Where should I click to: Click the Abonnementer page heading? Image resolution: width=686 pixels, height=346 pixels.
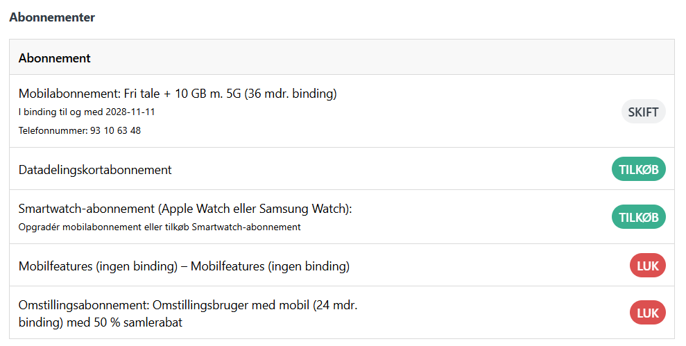point(52,17)
